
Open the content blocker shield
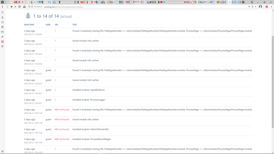[x=29, y=7]
